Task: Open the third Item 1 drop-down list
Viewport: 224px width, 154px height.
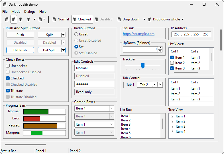Action: [94, 125]
